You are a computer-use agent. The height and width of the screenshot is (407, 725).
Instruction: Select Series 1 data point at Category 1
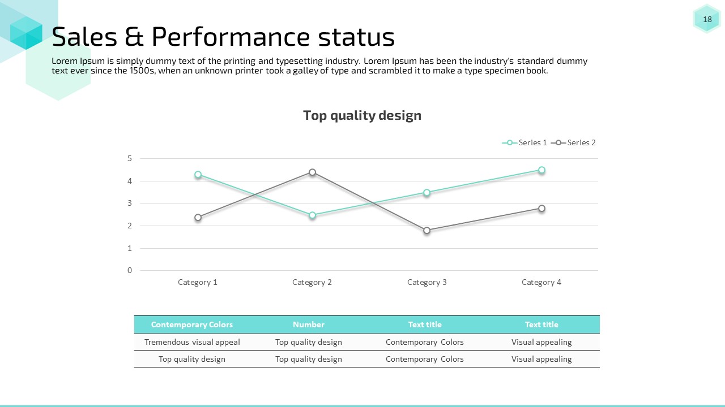pos(198,175)
